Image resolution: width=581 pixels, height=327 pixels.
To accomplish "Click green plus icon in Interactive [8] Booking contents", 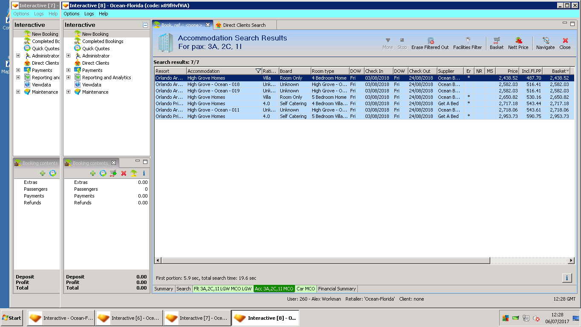I will pos(93,173).
